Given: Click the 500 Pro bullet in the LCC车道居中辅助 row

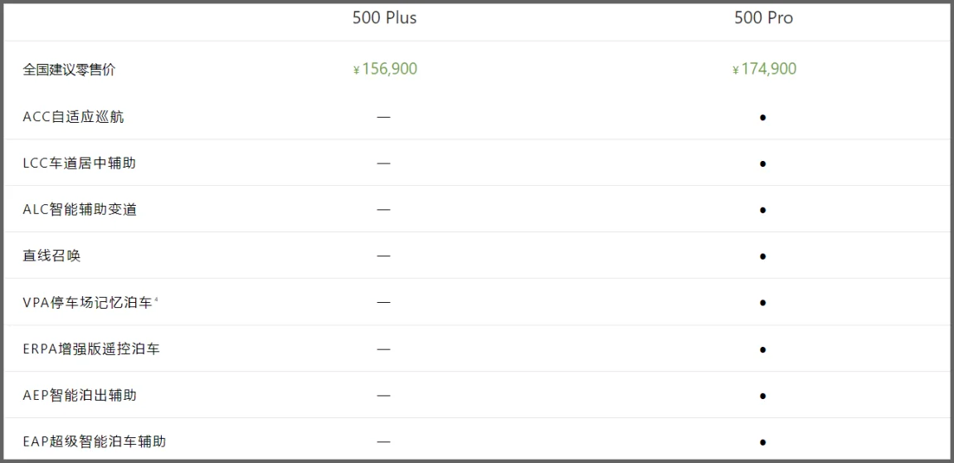Looking at the screenshot, I should tap(762, 163).
